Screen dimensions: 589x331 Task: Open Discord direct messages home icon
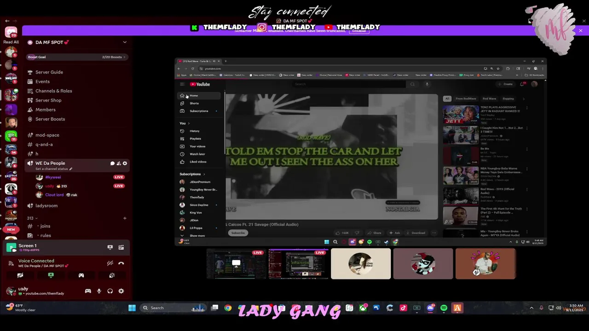point(11,33)
